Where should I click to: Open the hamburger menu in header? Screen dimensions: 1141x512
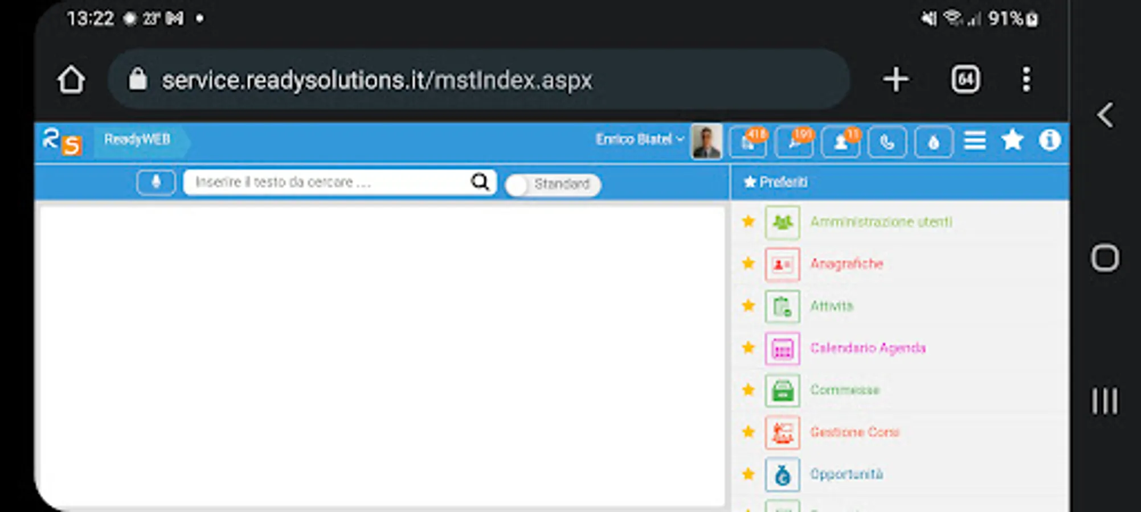coord(975,140)
